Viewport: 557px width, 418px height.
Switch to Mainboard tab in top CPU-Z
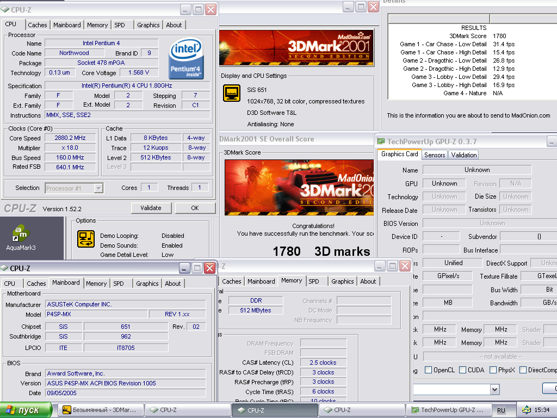click(67, 25)
